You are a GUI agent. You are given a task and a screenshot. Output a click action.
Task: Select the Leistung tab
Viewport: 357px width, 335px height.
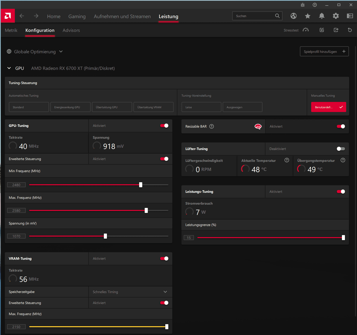tap(169, 16)
